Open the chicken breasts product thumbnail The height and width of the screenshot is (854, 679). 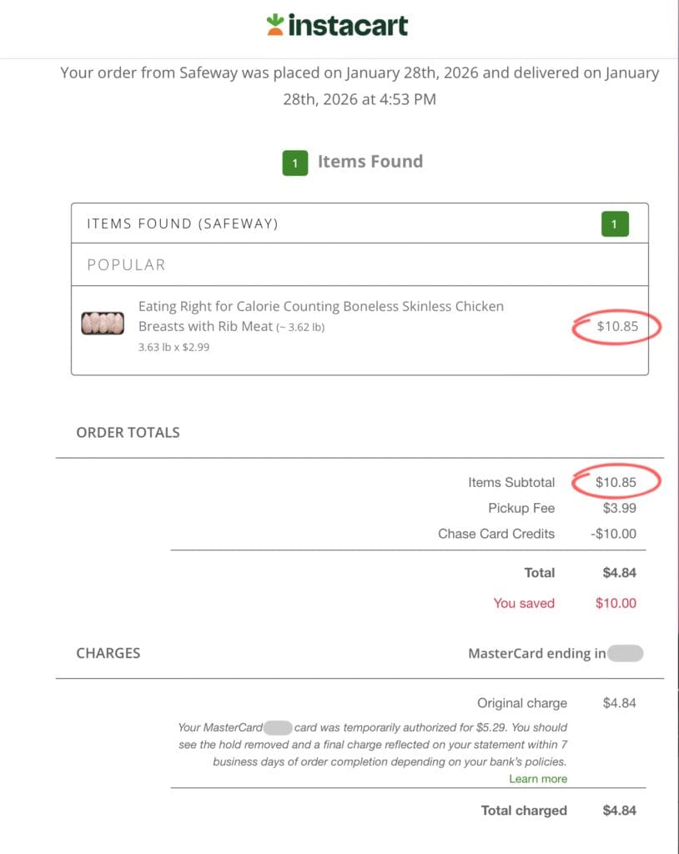(103, 323)
